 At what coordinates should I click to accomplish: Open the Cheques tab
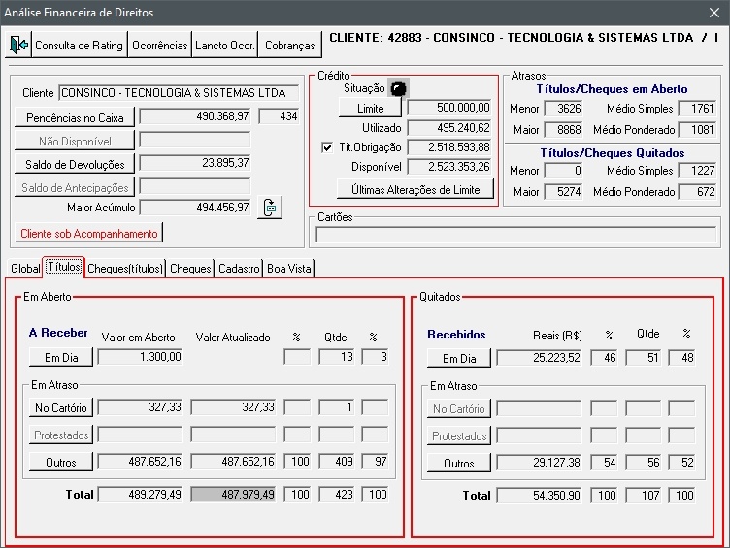190,269
